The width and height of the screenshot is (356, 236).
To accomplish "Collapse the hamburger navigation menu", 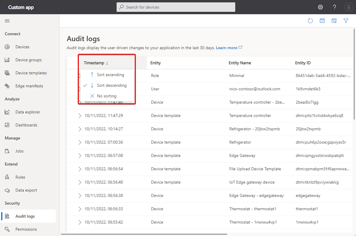I will coord(7,21).
